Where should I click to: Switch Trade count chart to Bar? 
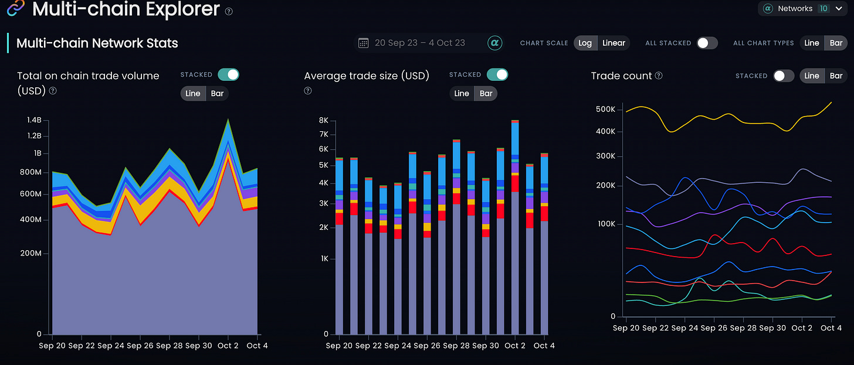[x=836, y=76]
